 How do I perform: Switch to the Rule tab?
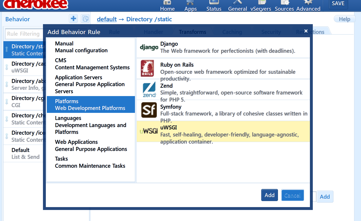114,32
